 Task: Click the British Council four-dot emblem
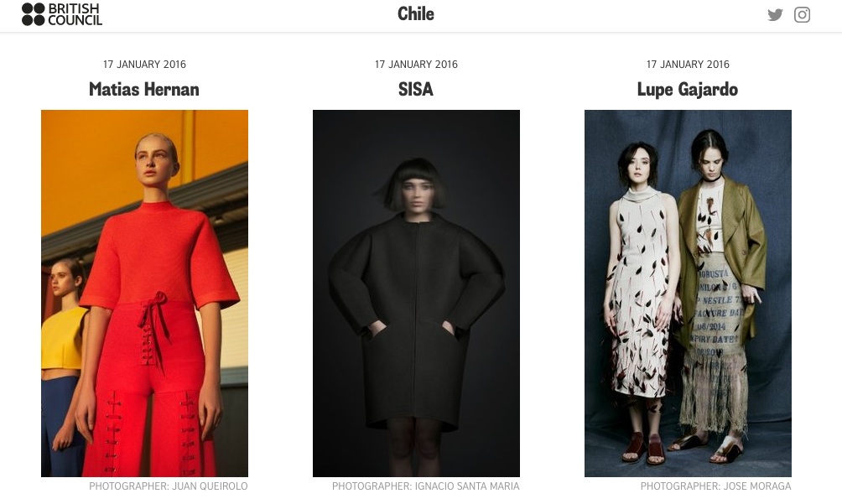coord(34,14)
